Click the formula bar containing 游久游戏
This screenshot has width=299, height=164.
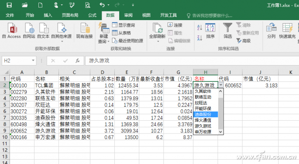click(192, 61)
